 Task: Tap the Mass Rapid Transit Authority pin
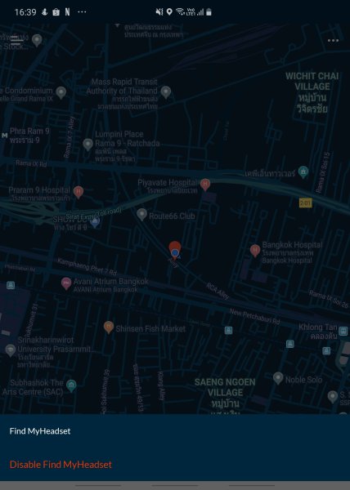(166, 92)
